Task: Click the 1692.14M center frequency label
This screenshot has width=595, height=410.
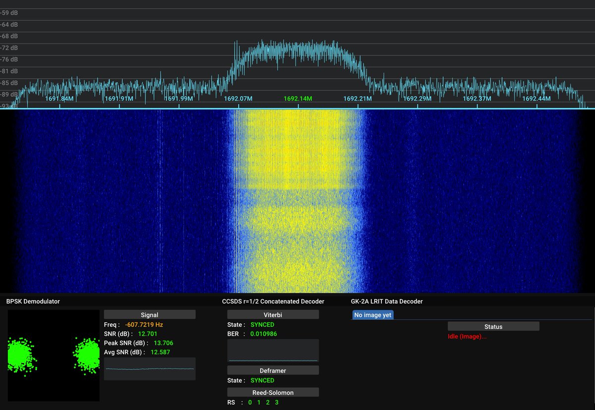Action: tap(298, 99)
